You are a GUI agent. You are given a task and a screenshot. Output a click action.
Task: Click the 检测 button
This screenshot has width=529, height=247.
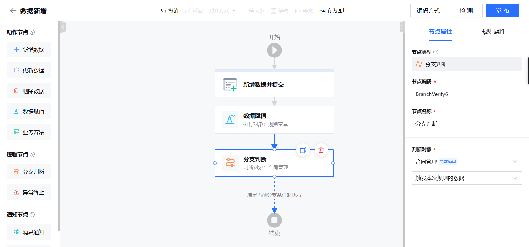pyautogui.click(x=466, y=10)
